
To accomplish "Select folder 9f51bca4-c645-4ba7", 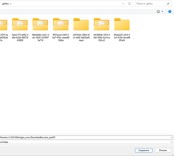I will (x=61, y=30).
